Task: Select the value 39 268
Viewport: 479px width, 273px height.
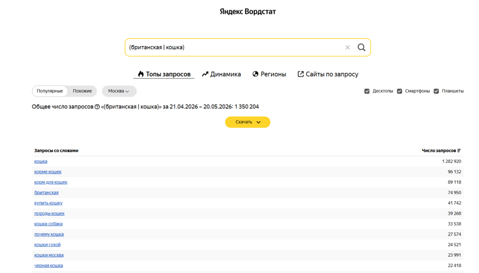Action: (x=454, y=213)
